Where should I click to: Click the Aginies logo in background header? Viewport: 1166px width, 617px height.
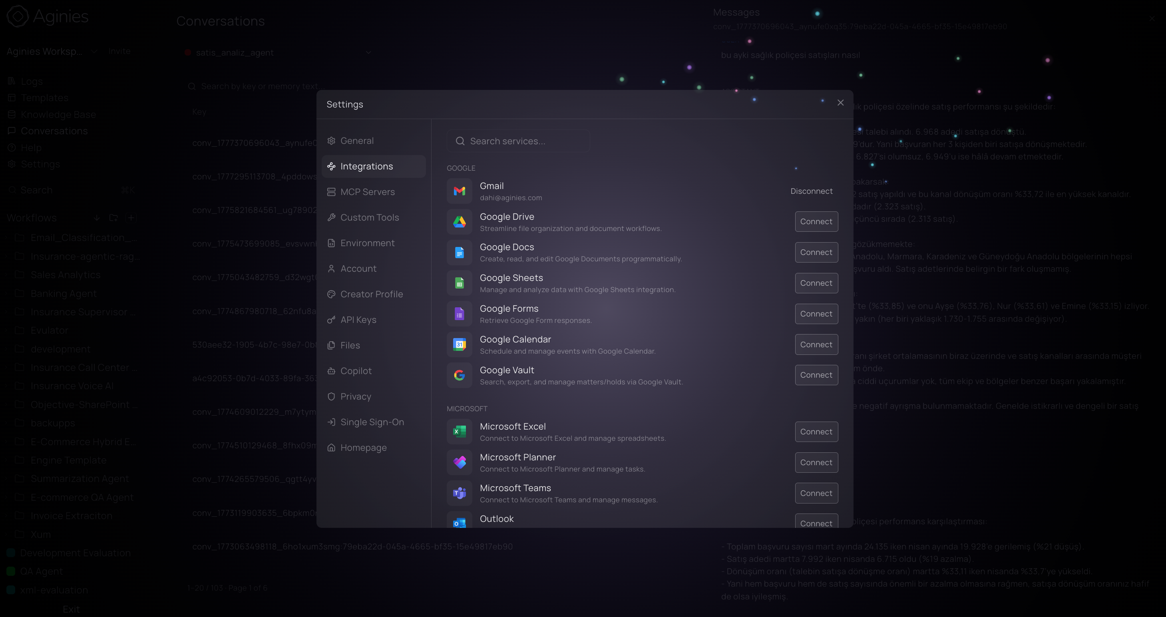click(48, 16)
